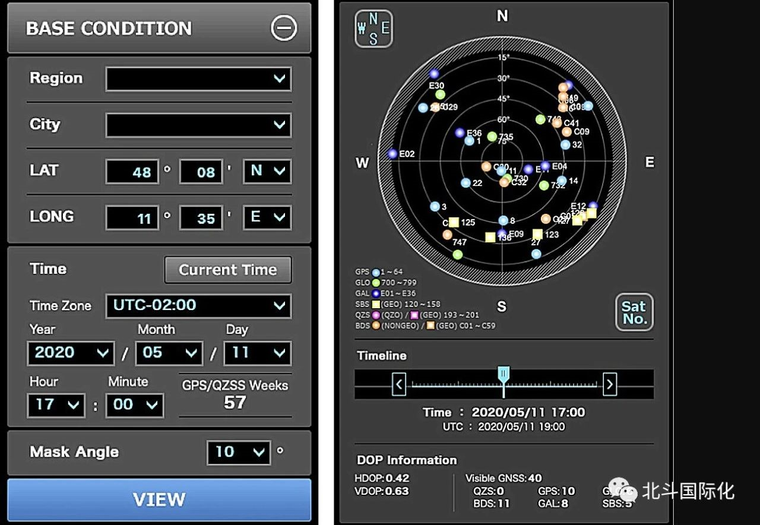Collapse the BASE CONDITION panel
This screenshot has width=760, height=525.
point(283,28)
